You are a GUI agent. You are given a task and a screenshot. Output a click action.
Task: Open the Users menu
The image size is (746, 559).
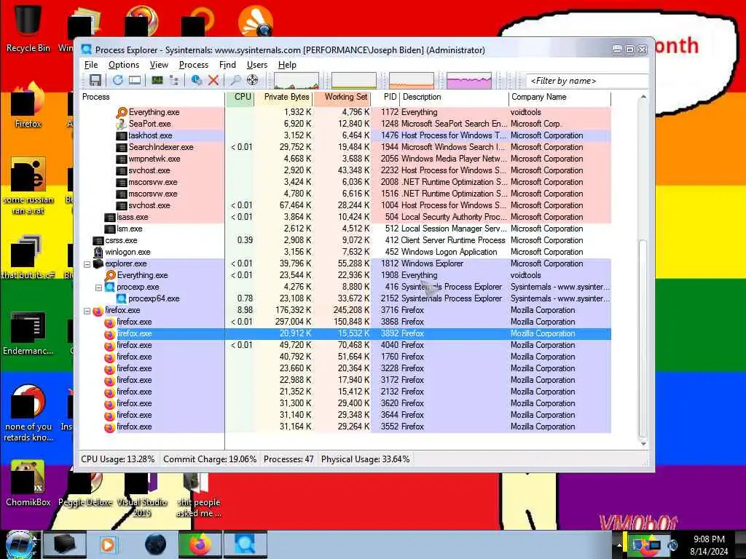click(x=257, y=65)
